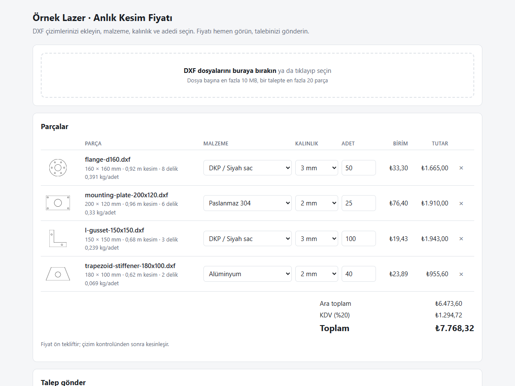Remove the mounting-plate-200x120.dxf part row
Viewport: 515px width, 386px height.
[461, 203]
